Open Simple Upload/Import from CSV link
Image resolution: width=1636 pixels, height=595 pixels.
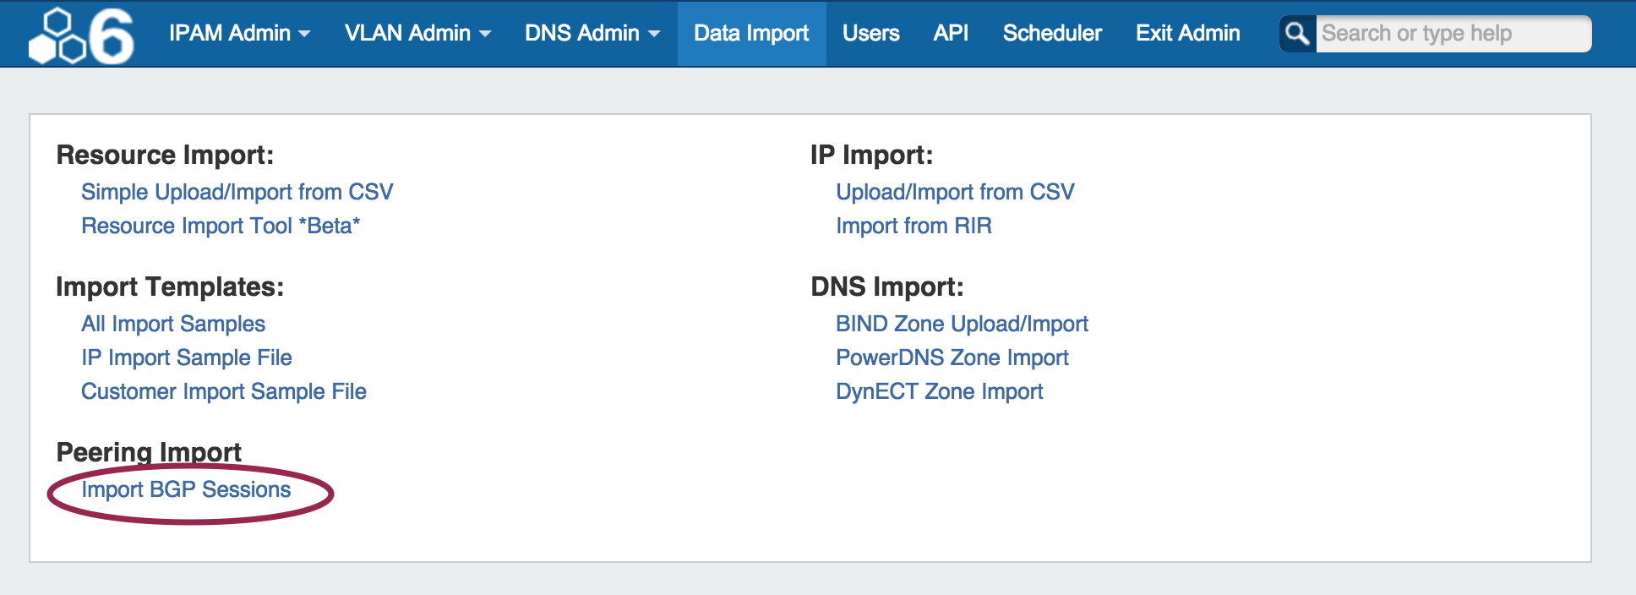tap(237, 192)
